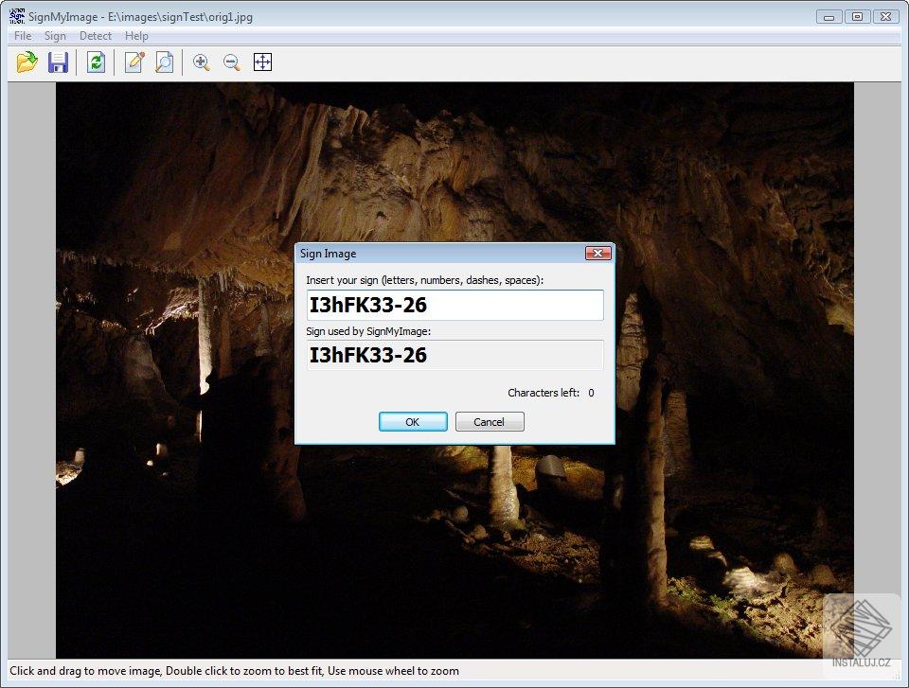This screenshot has width=909, height=688.
Task: Click the best fit arrows icon
Action: pos(262,62)
